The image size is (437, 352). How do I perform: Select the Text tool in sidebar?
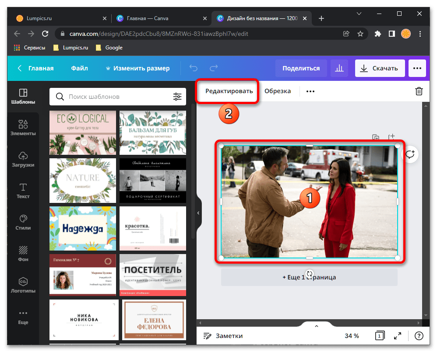click(x=23, y=191)
